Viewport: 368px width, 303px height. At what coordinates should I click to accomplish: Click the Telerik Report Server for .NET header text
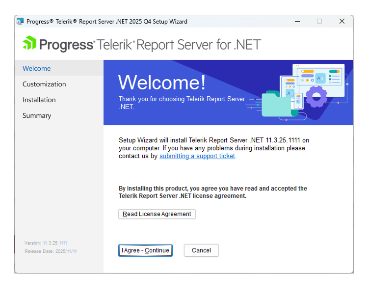pyautogui.click(x=179, y=44)
